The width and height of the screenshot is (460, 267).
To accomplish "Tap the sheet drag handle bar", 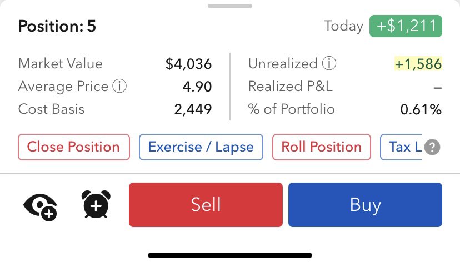I will tap(230, 6).
